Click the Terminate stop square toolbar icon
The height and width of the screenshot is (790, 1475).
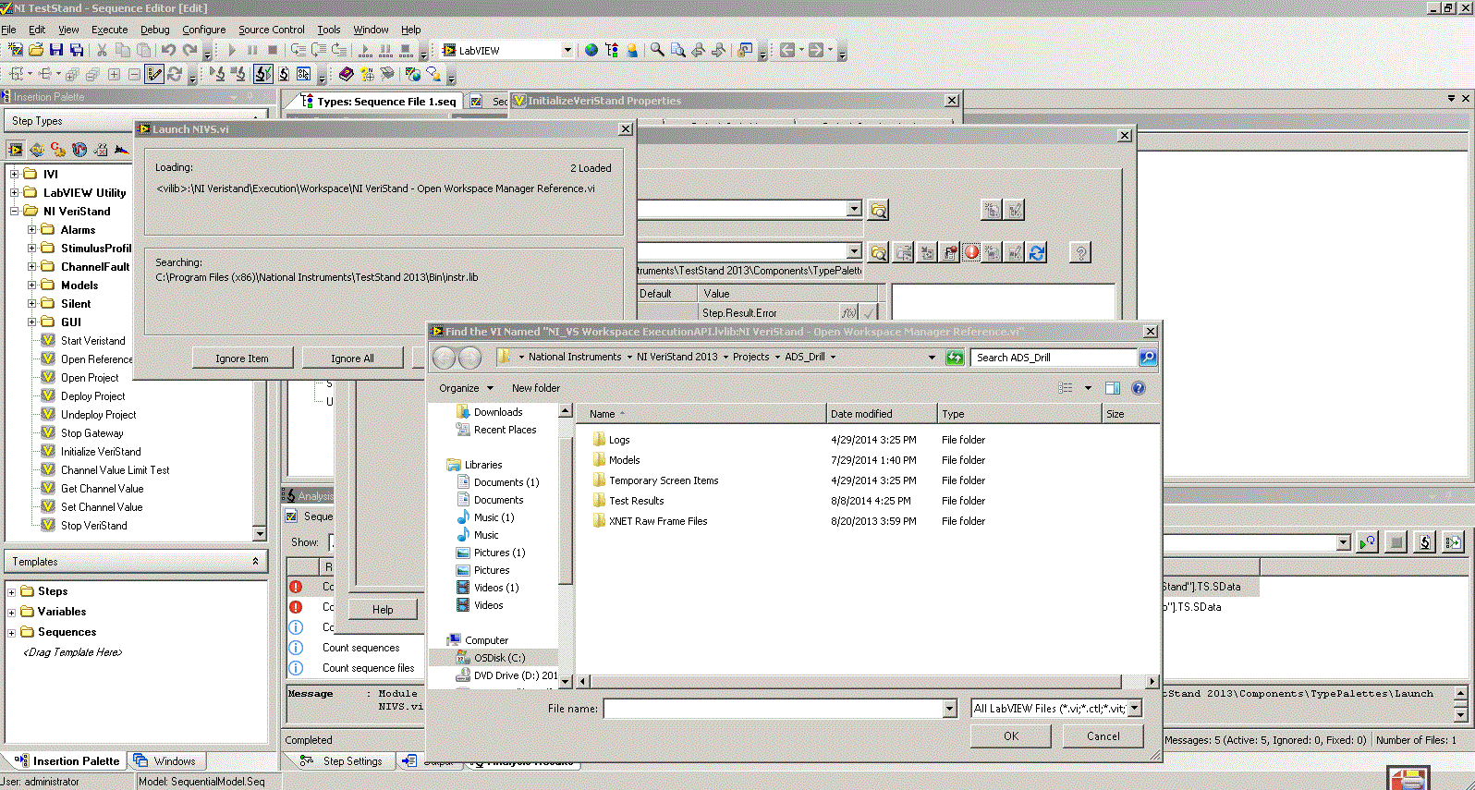point(273,50)
